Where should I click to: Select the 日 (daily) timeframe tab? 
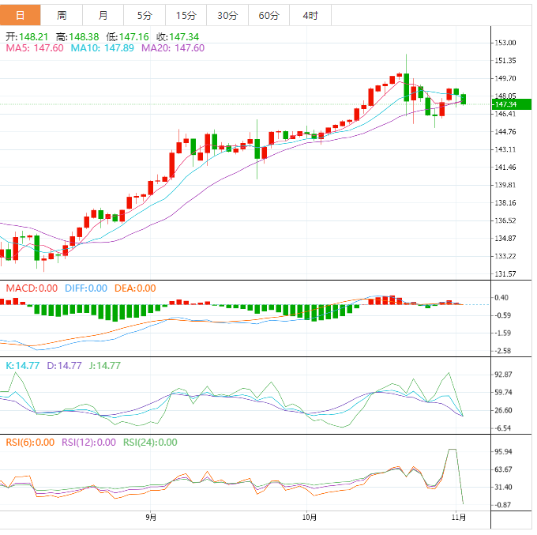[x=21, y=15]
